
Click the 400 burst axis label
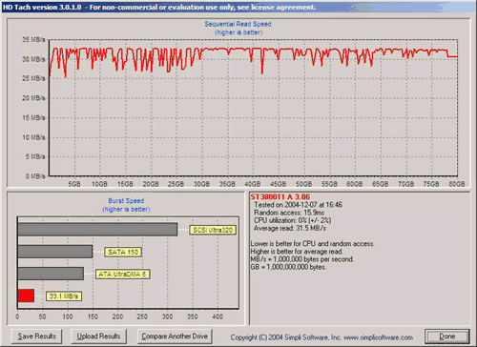click(218, 316)
